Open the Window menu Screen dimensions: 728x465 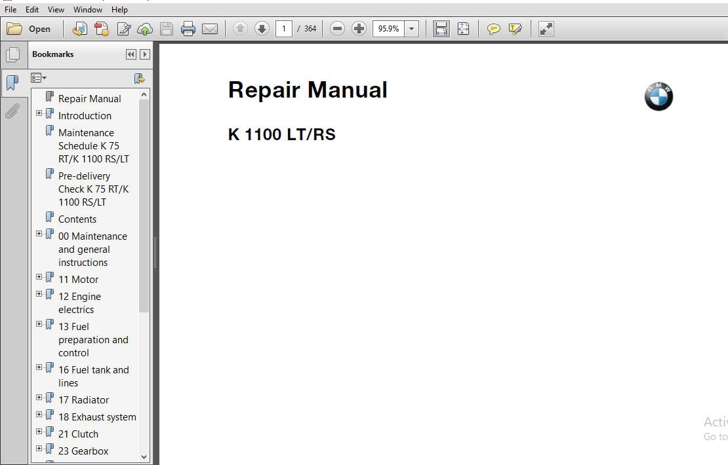88,10
